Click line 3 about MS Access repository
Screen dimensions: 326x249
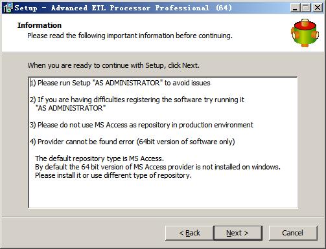141,125
